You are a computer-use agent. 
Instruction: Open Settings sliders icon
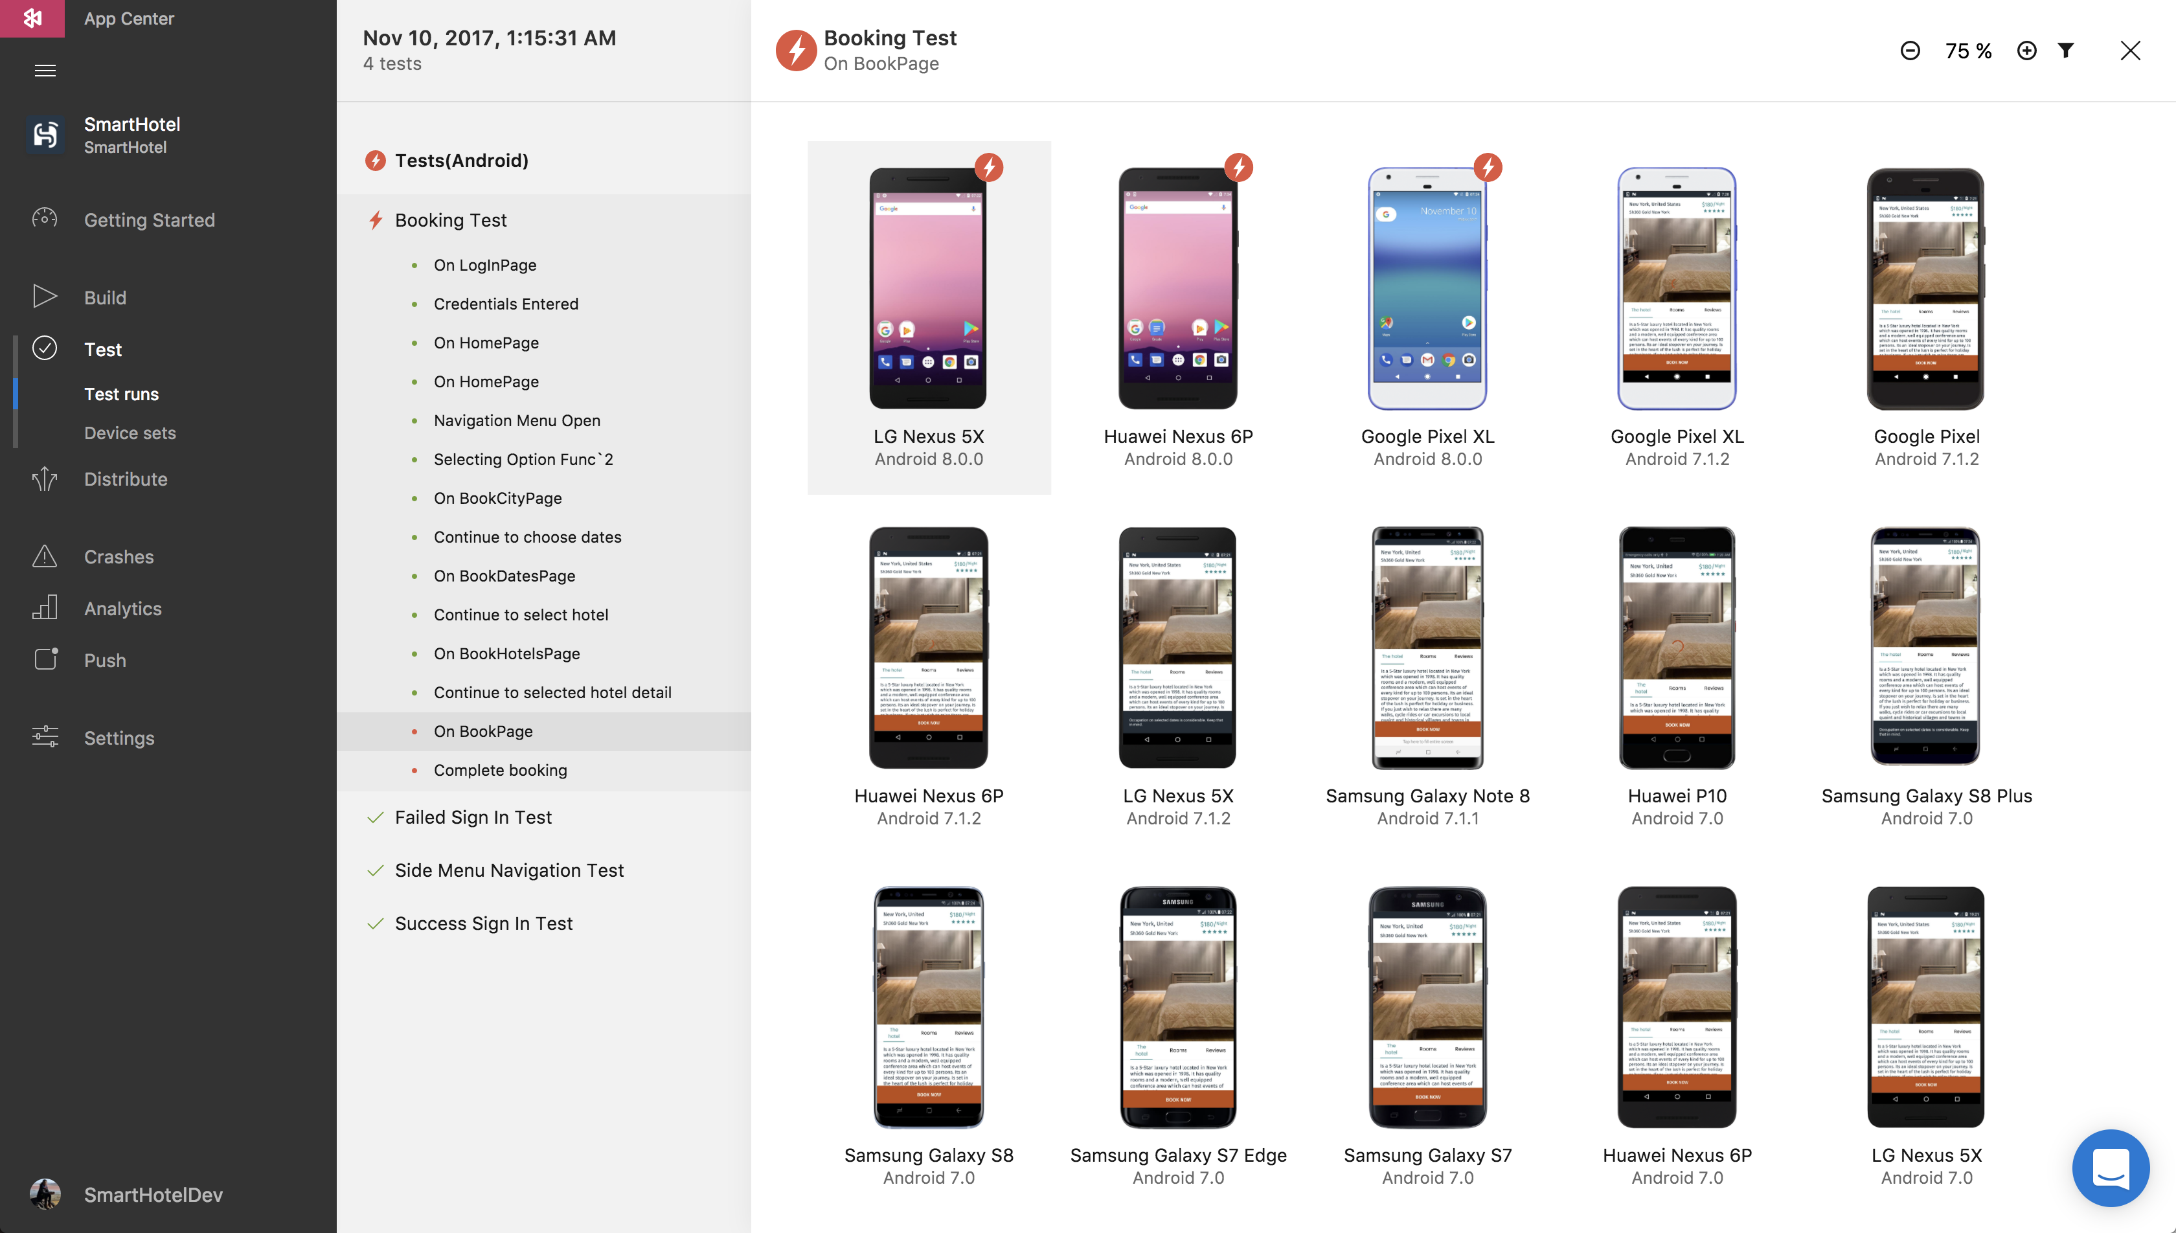[x=45, y=737]
